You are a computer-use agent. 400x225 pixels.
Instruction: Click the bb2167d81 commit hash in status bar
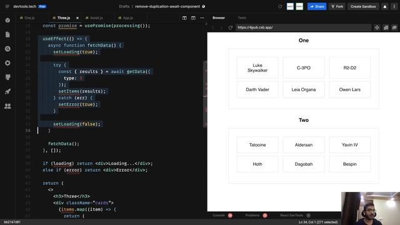point(12,222)
